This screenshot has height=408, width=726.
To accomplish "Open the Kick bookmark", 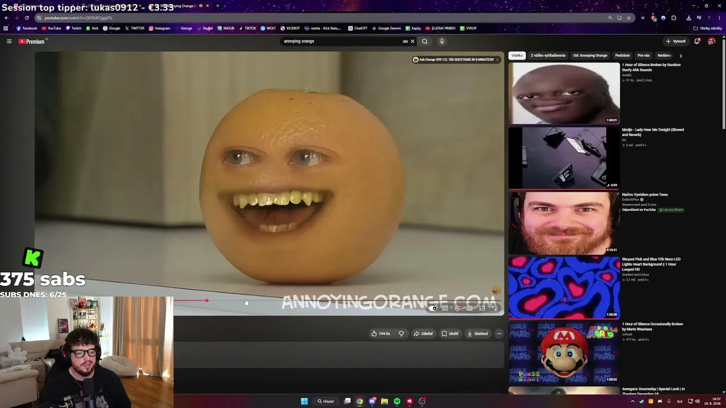I will [92, 28].
